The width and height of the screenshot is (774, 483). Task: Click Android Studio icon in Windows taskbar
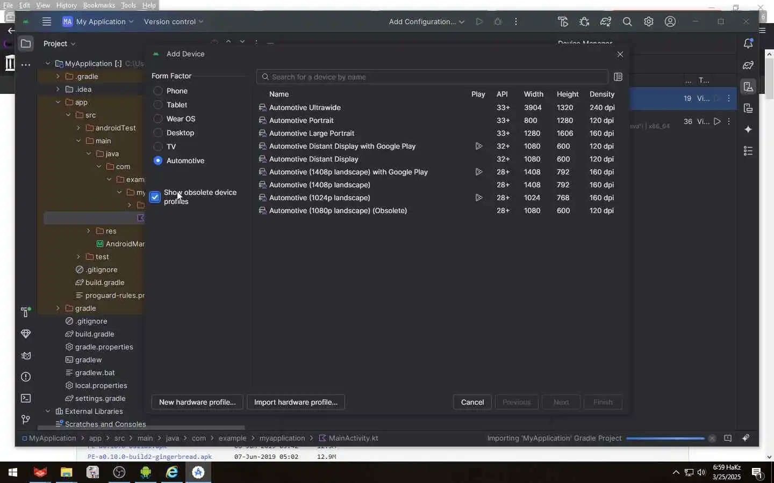pos(198,472)
